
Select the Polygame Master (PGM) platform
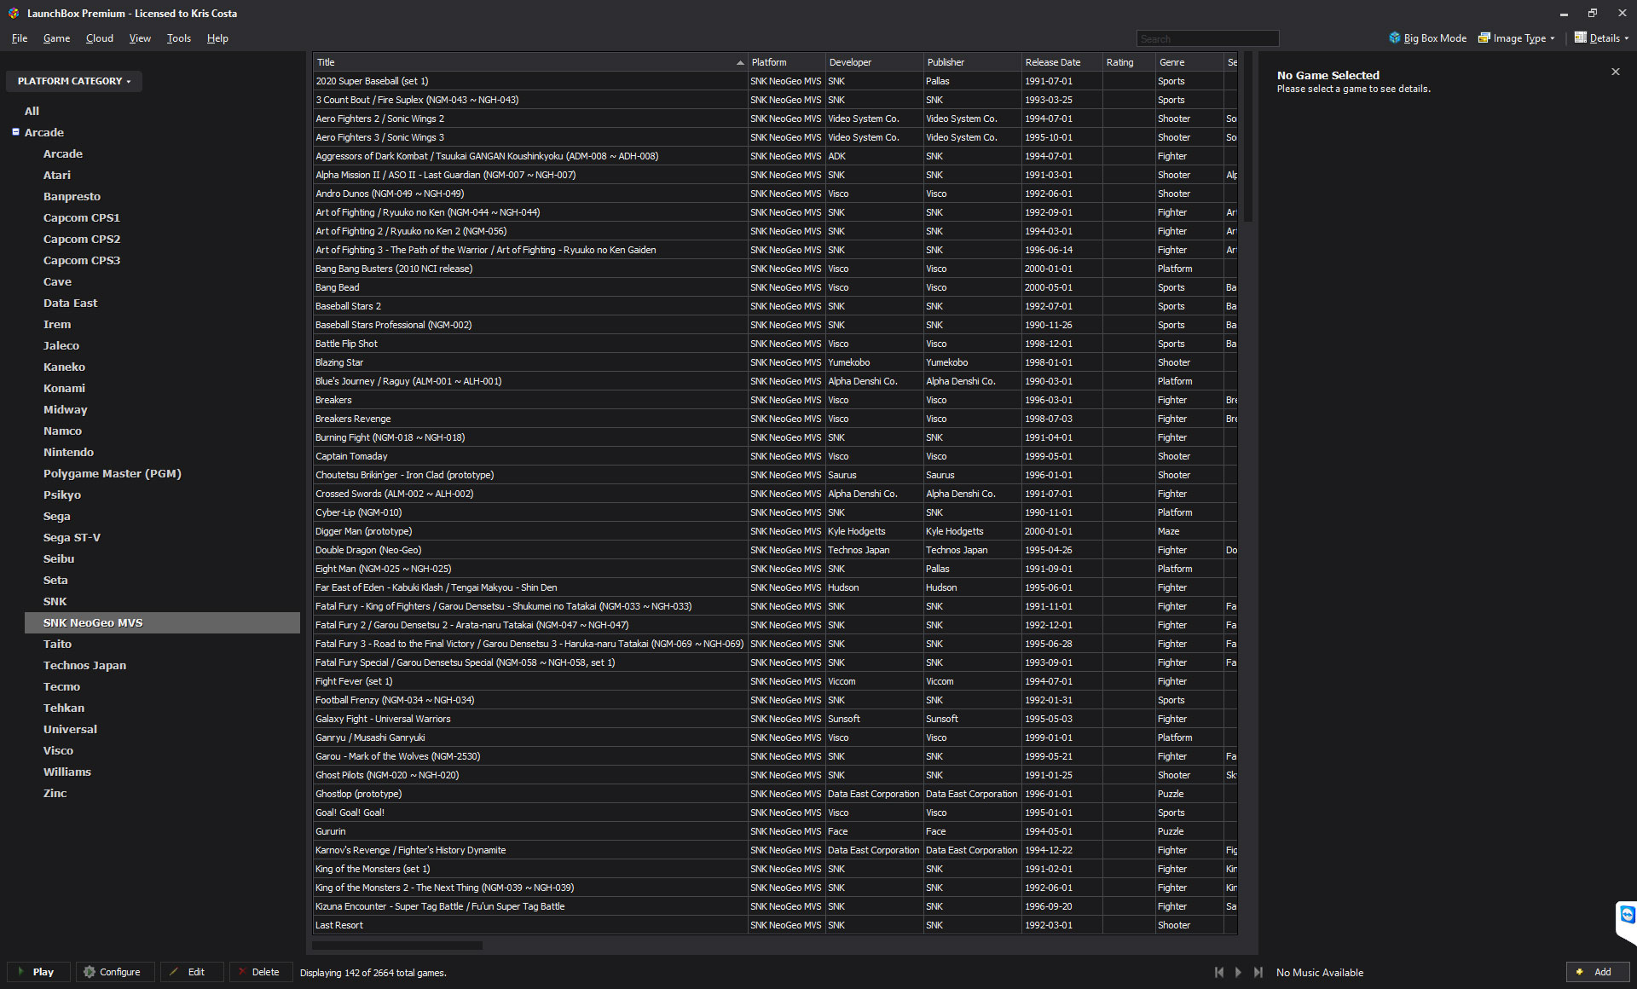click(x=113, y=473)
